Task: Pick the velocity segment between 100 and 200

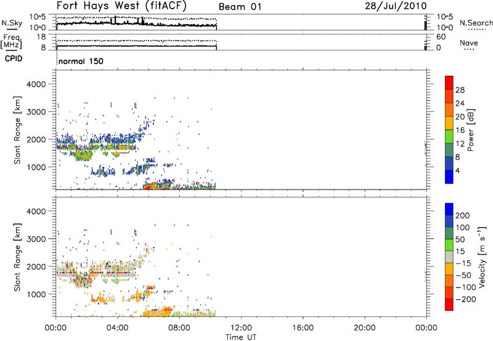Action: pos(449,221)
